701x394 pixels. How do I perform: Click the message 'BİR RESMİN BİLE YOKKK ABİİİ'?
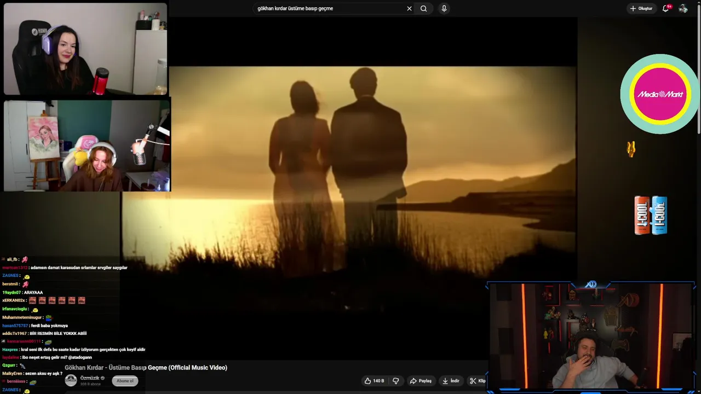[58, 333]
